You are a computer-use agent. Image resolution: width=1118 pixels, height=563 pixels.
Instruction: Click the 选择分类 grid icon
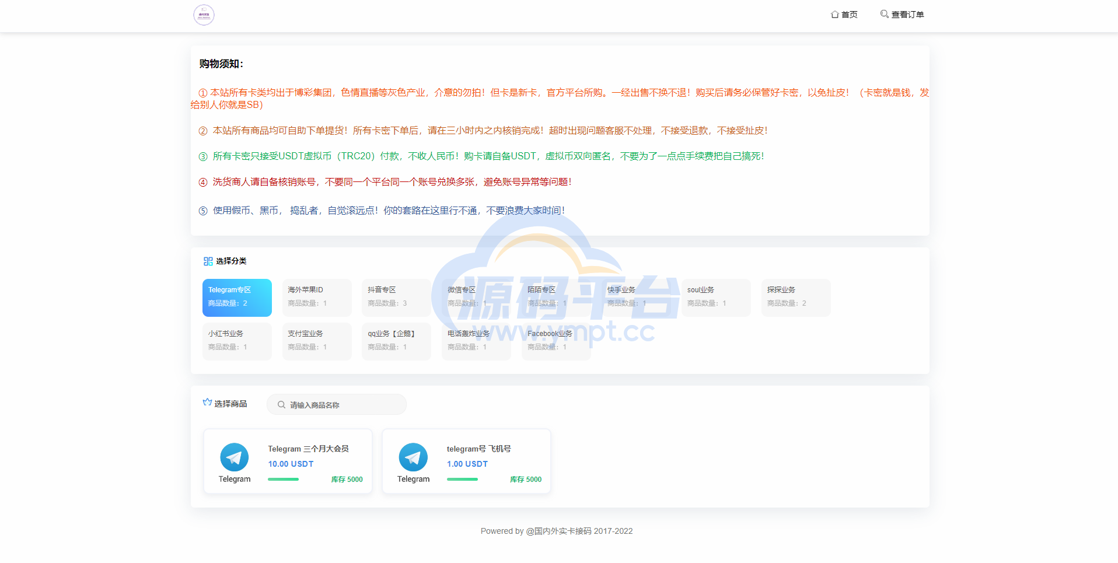pyautogui.click(x=208, y=261)
